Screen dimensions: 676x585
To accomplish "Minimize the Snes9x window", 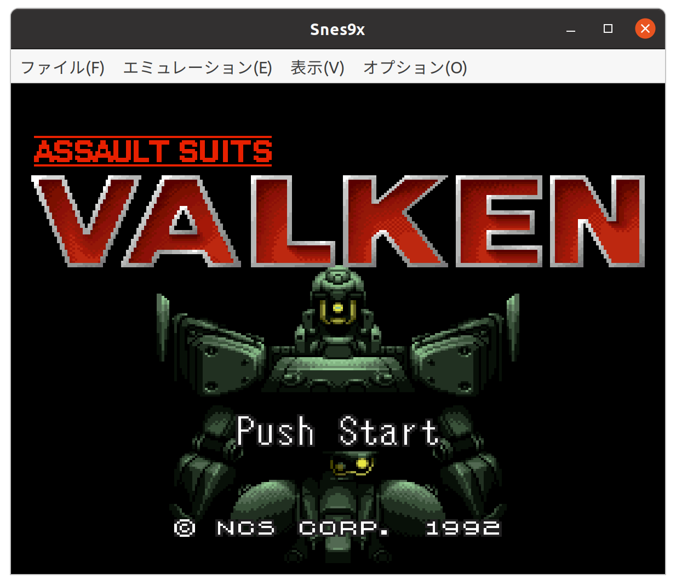I will (x=571, y=29).
